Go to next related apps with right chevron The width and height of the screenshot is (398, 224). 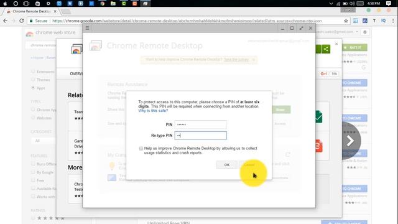(351, 141)
